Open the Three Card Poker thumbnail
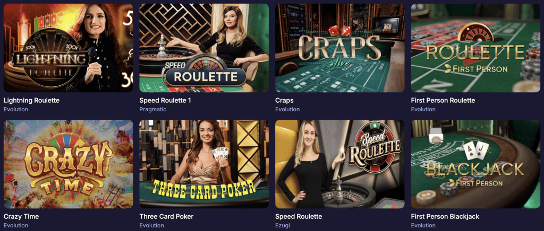This screenshot has height=231, width=544. tap(204, 164)
